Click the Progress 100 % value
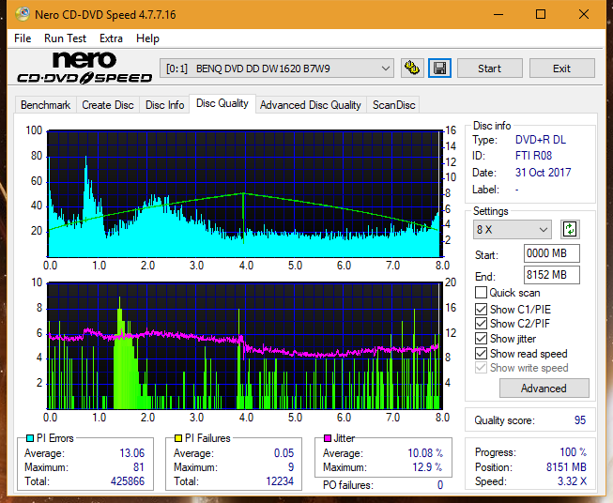This screenshot has height=503, width=613. click(x=574, y=452)
